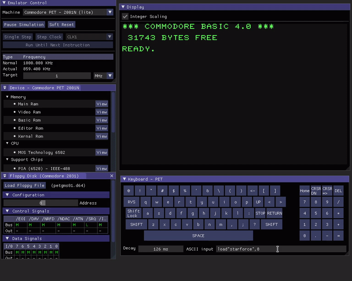
Task: View MOS Technology 6502 CPU
Action: click(102, 152)
